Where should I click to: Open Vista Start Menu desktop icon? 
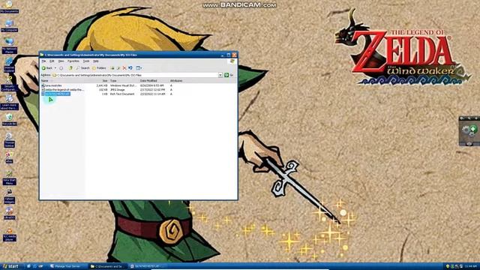pos(9,178)
